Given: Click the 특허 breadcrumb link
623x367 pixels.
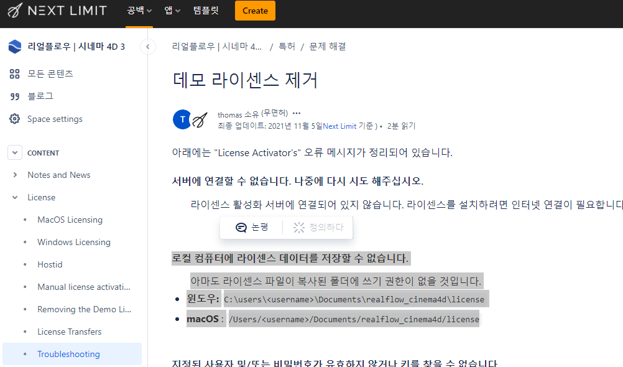Looking at the screenshot, I should [287, 47].
